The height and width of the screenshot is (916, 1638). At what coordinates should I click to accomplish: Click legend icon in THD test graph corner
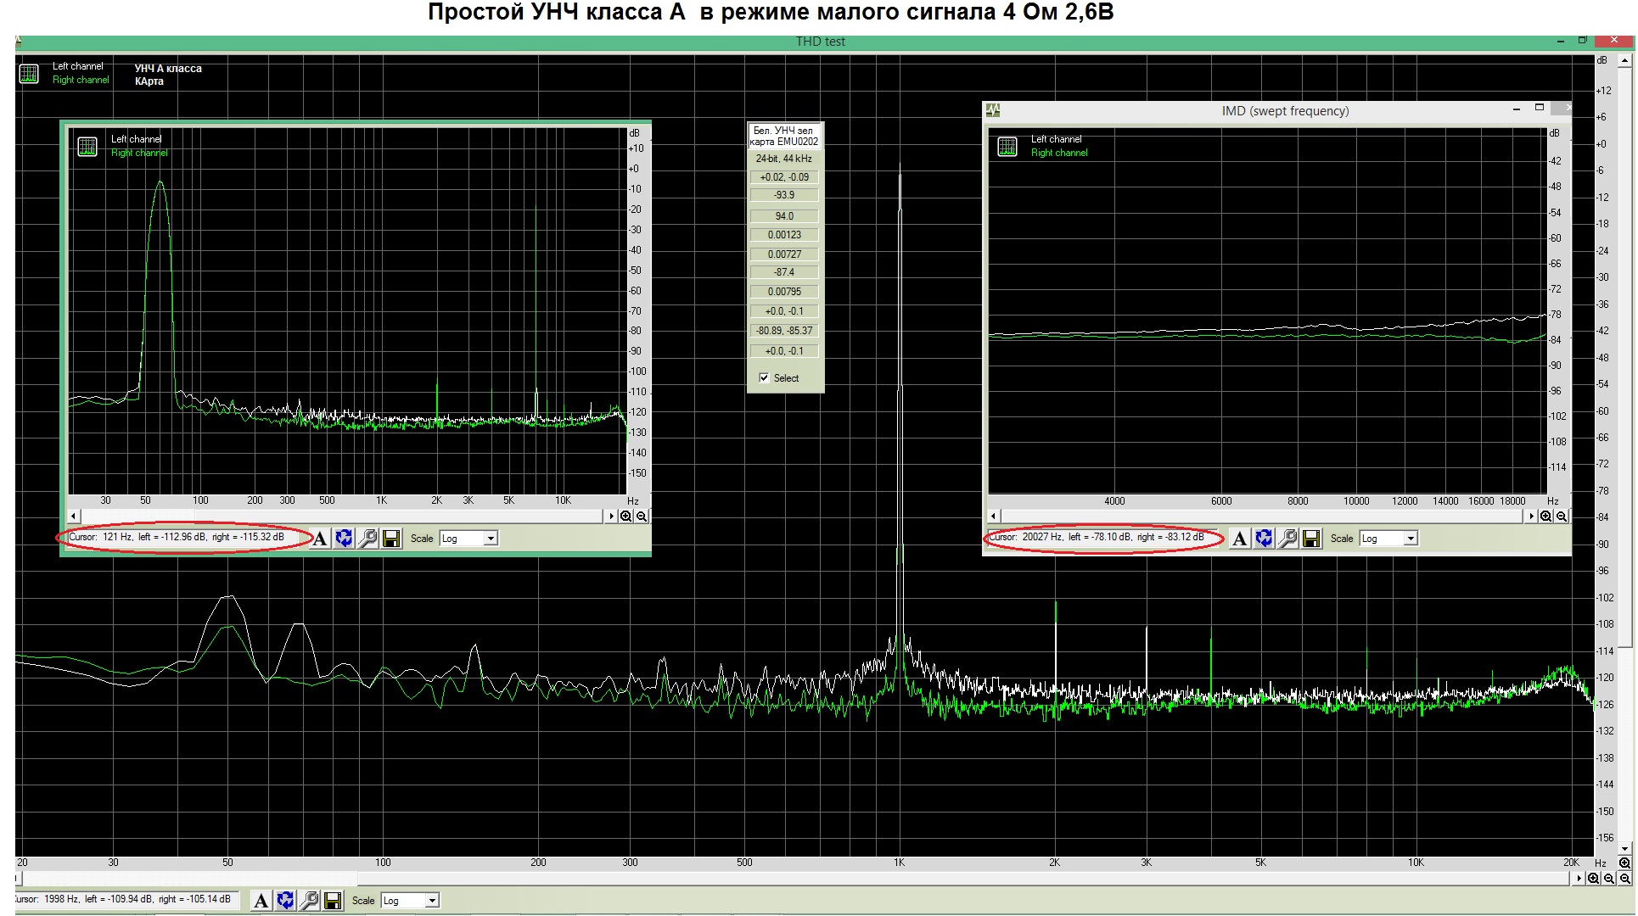click(x=29, y=74)
